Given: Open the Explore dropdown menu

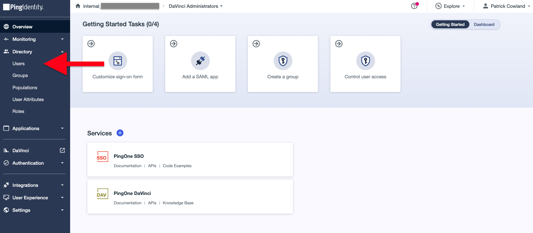Looking at the screenshot, I should (450, 6).
